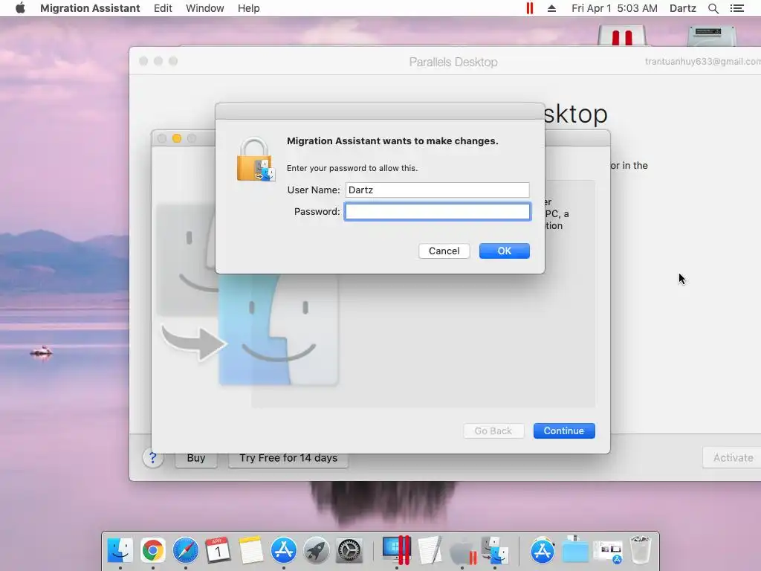Open Calendar from the Dock
The height and width of the screenshot is (571, 761).
pyautogui.click(x=218, y=551)
